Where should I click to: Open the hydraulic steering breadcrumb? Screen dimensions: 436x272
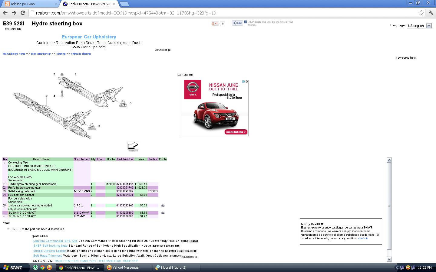[x=81, y=54]
